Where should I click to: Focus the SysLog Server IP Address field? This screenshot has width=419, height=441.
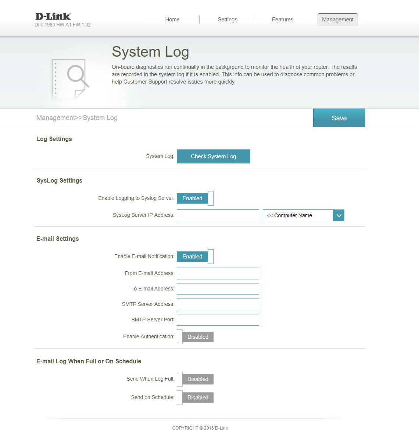(x=218, y=215)
